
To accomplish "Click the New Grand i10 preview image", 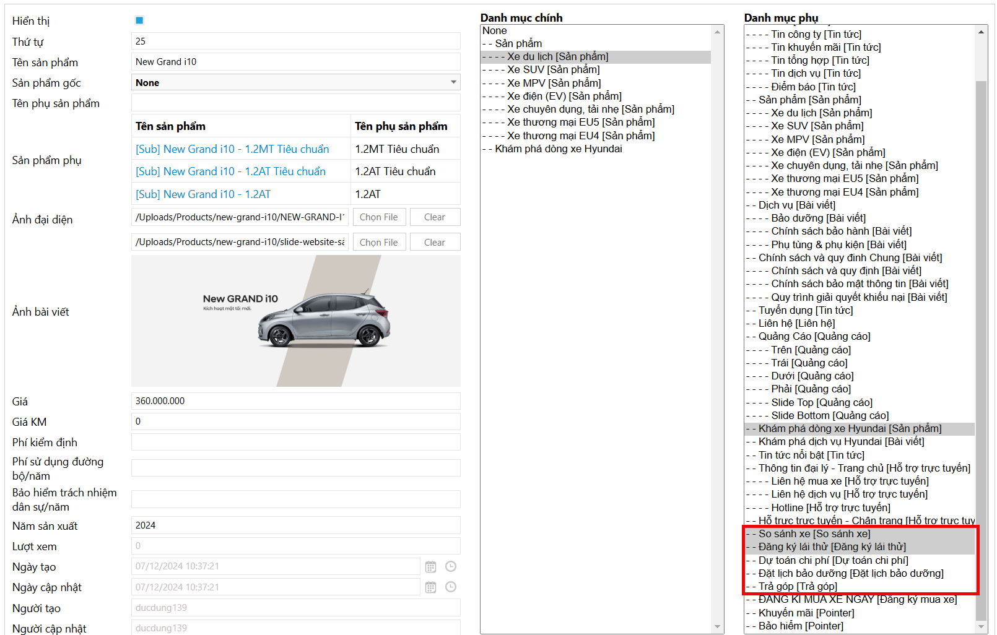I will coord(295,321).
